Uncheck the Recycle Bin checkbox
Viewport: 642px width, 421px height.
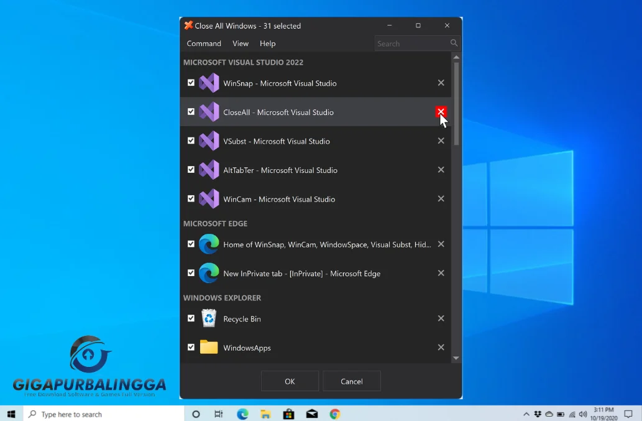click(191, 318)
